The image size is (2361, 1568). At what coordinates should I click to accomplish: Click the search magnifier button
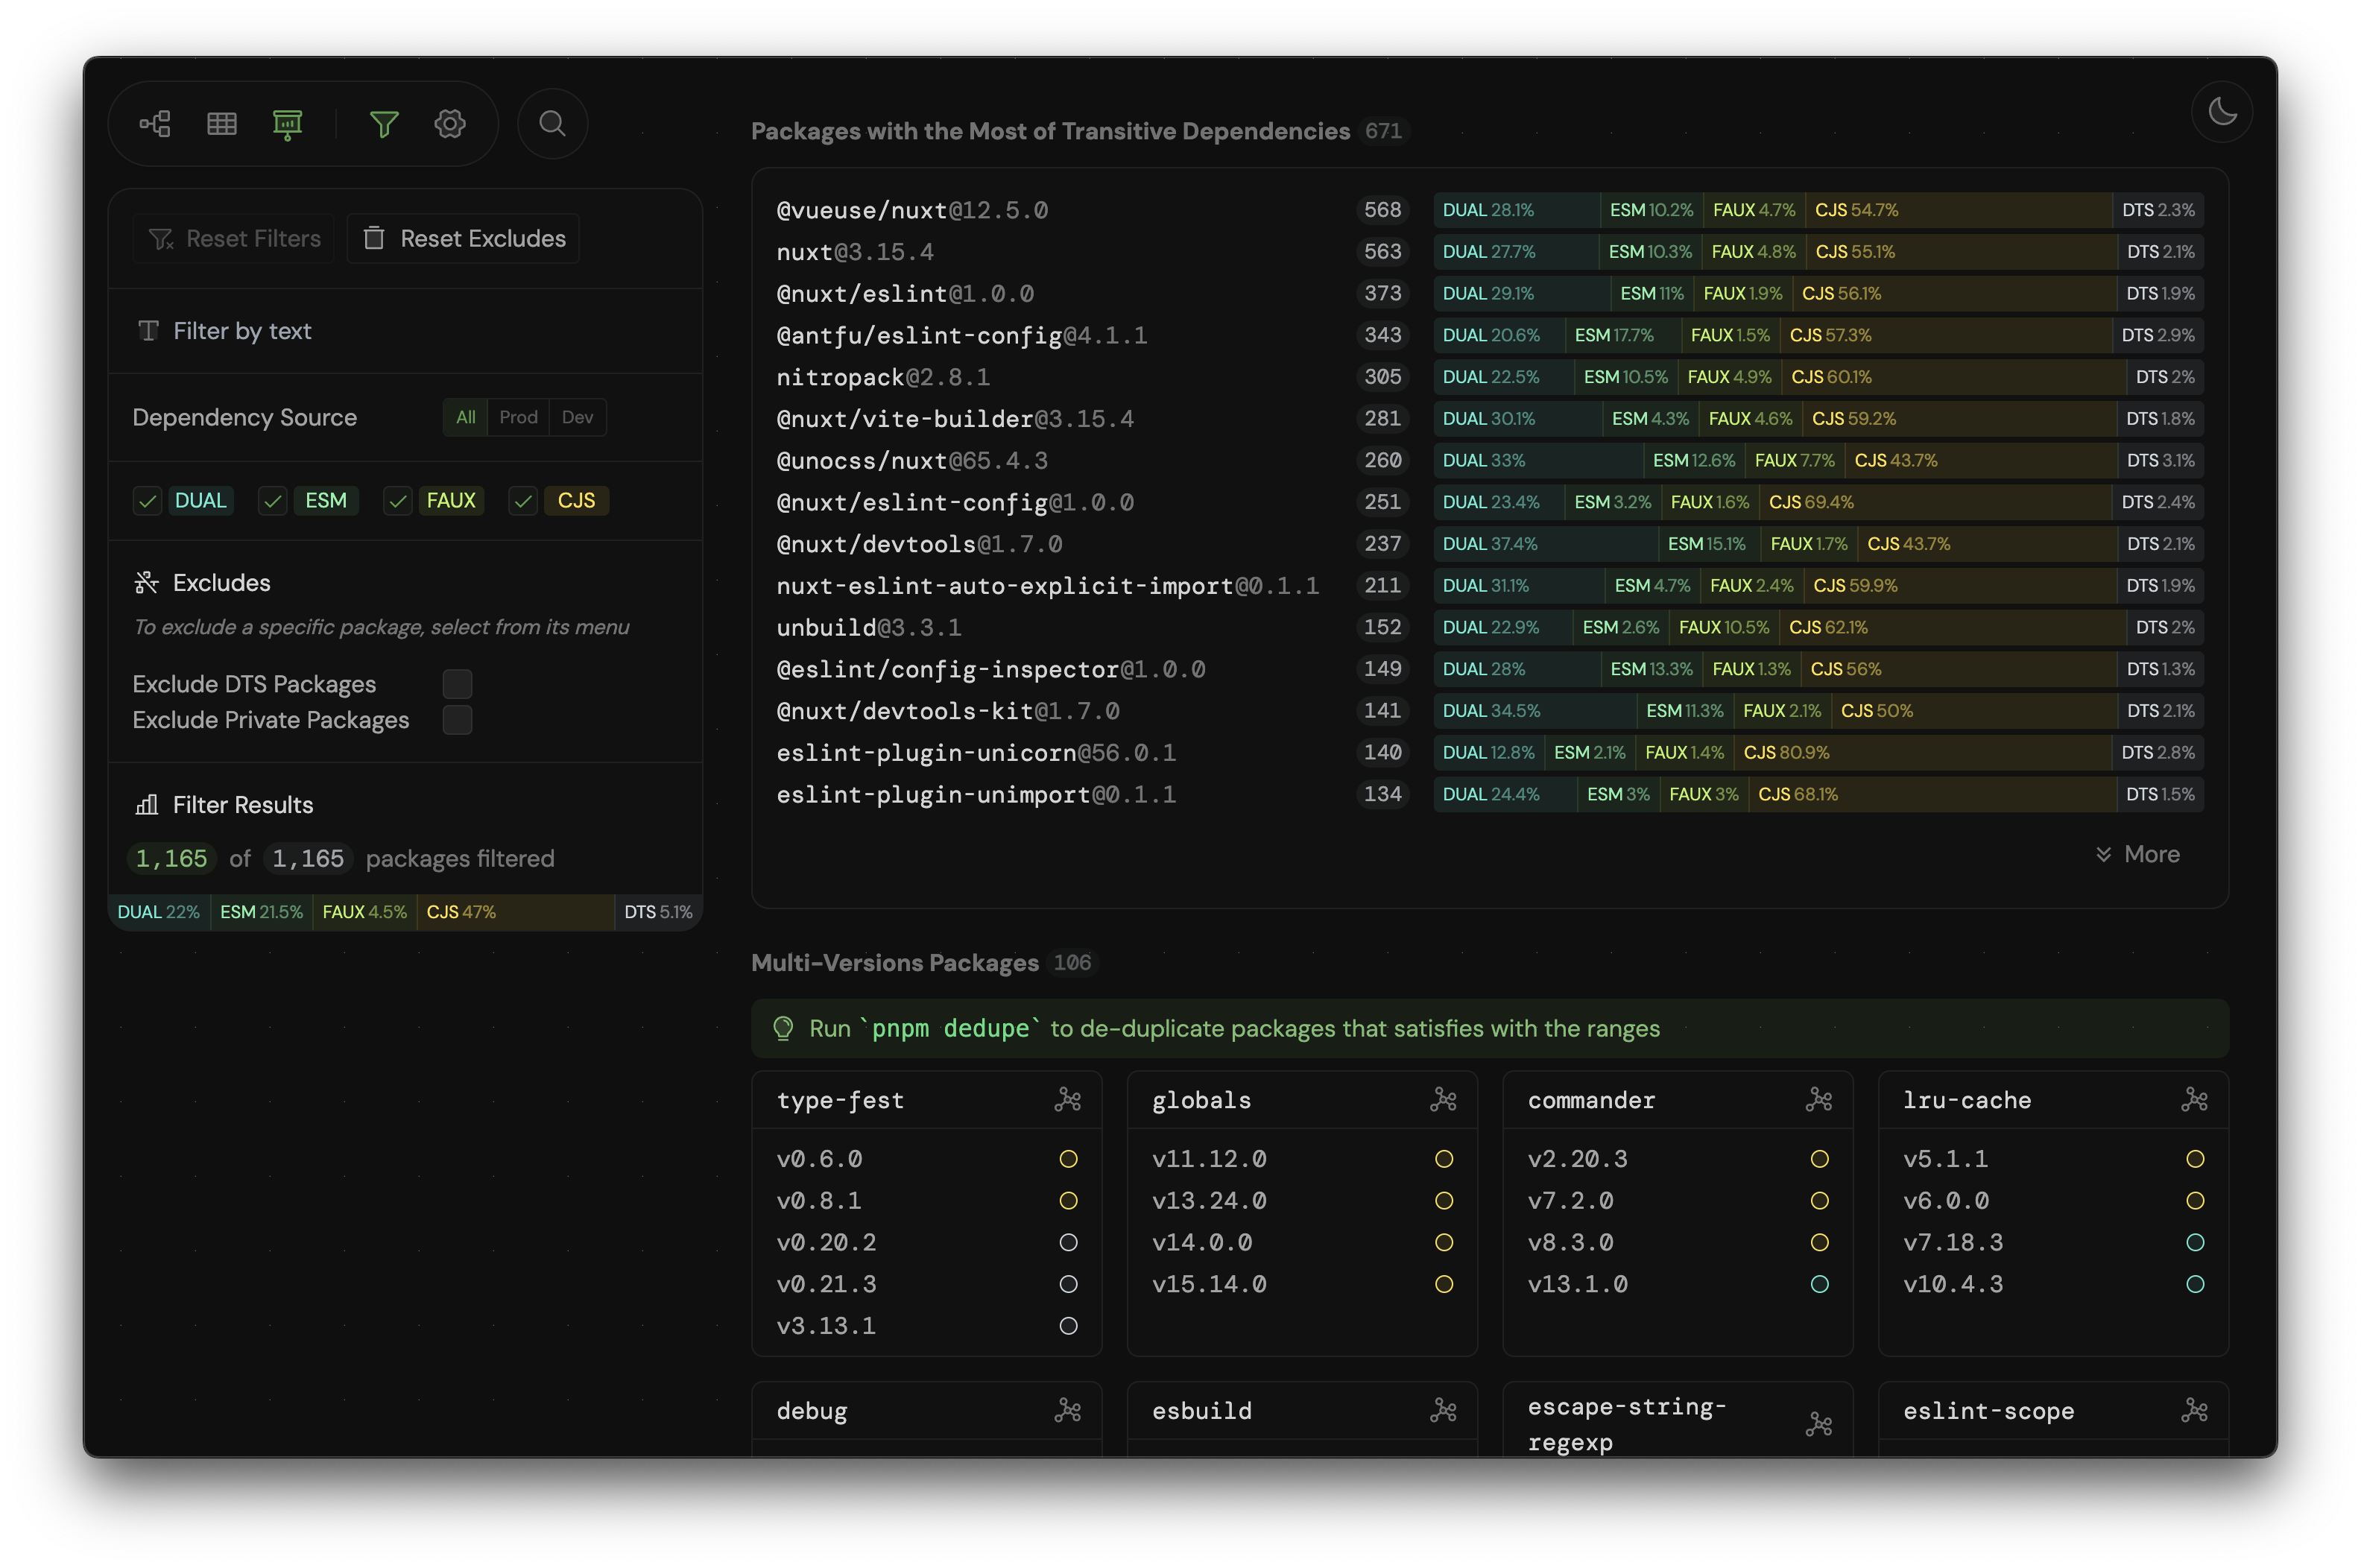pyautogui.click(x=552, y=124)
